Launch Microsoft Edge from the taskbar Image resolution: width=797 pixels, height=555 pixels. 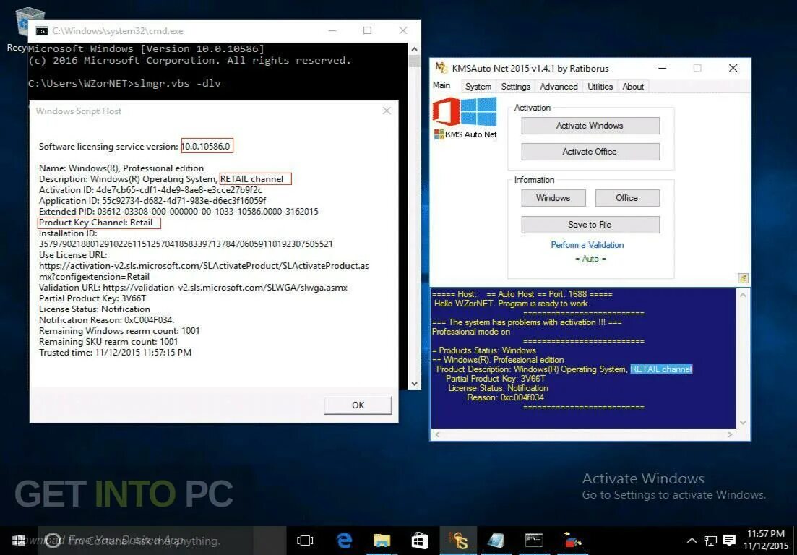344,541
